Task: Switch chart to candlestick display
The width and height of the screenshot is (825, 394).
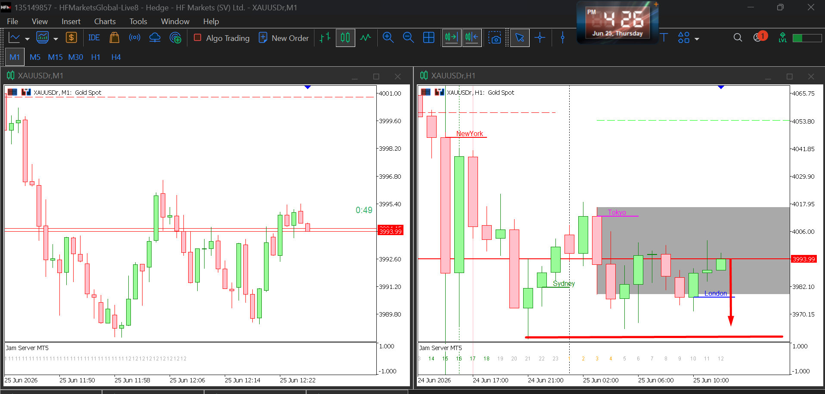Action: pos(345,38)
